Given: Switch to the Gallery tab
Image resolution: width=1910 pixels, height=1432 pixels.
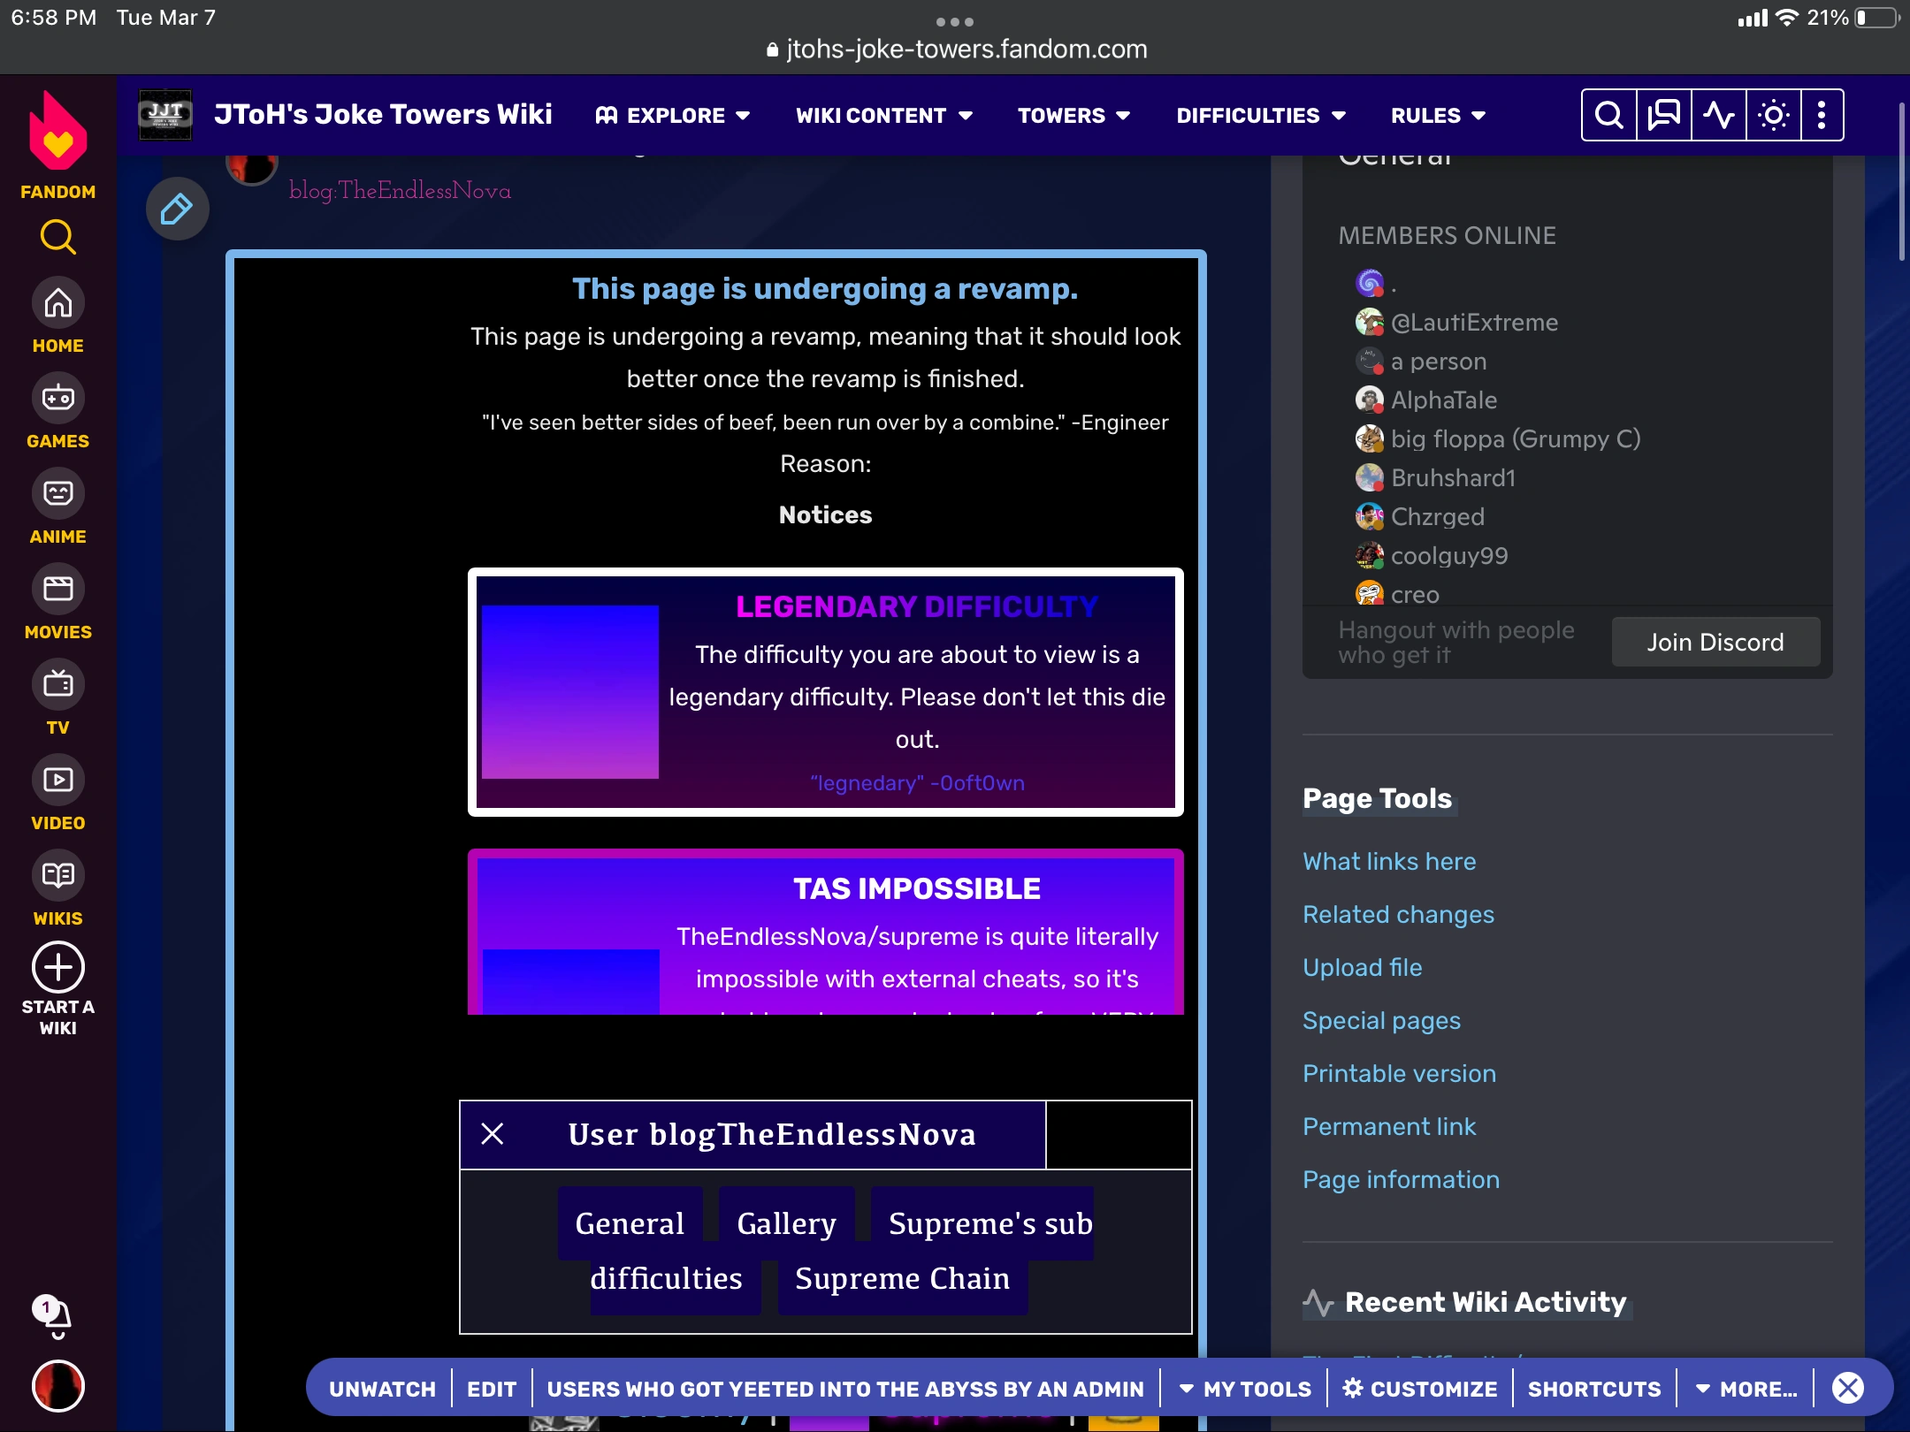Looking at the screenshot, I should click(x=786, y=1223).
